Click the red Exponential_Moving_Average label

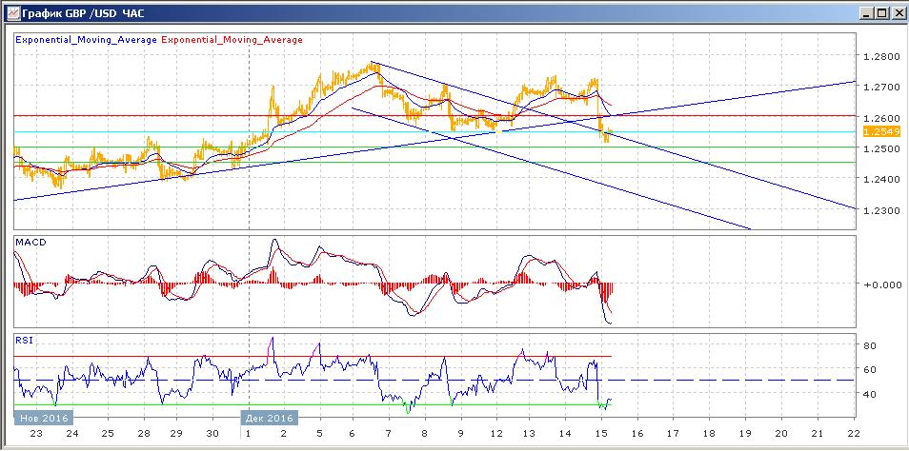232,40
